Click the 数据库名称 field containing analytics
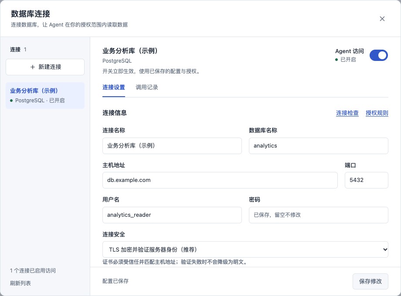The image size is (401, 296). 318,146
